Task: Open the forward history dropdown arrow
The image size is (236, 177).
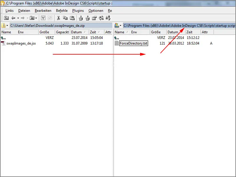Action: pyautogui.click(x=27, y=18)
